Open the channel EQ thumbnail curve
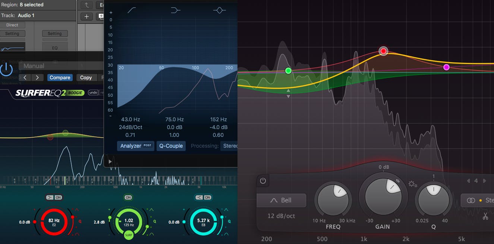 tap(12, 47)
